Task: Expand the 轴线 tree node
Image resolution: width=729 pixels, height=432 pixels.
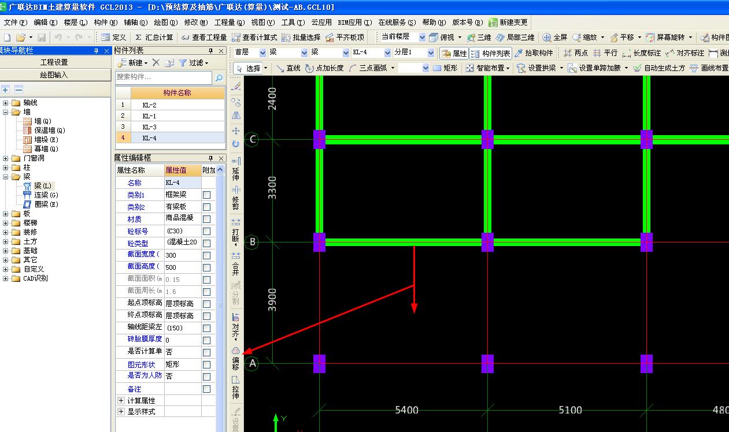Action: click(x=6, y=103)
